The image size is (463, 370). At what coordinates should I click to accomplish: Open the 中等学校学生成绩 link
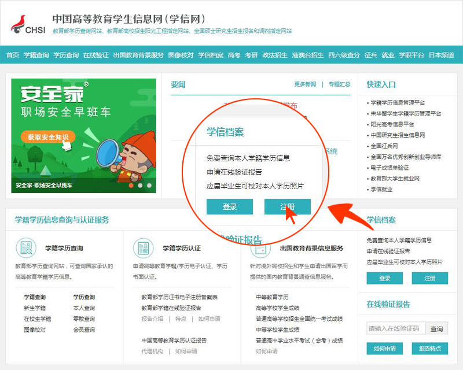click(x=278, y=330)
